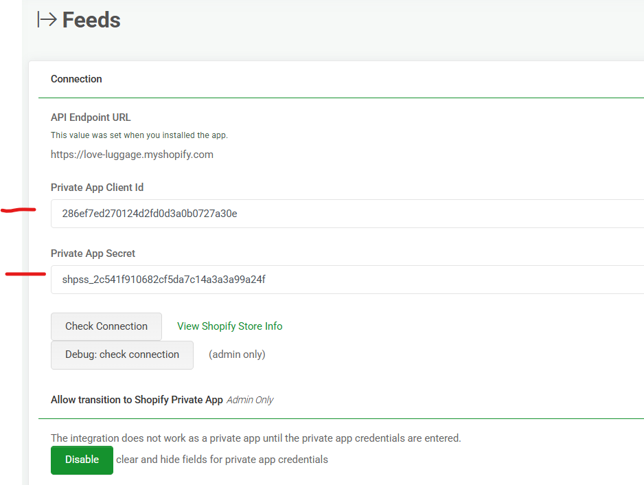Screen dimensions: 644x485
Task: Open the View Shopify Store Info link
Action: [229, 326]
